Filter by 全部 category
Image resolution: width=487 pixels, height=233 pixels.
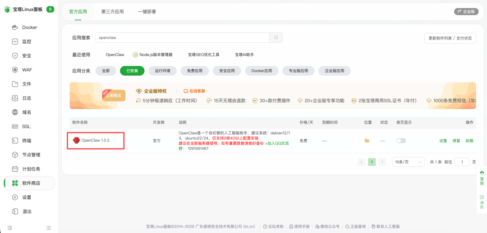click(106, 71)
